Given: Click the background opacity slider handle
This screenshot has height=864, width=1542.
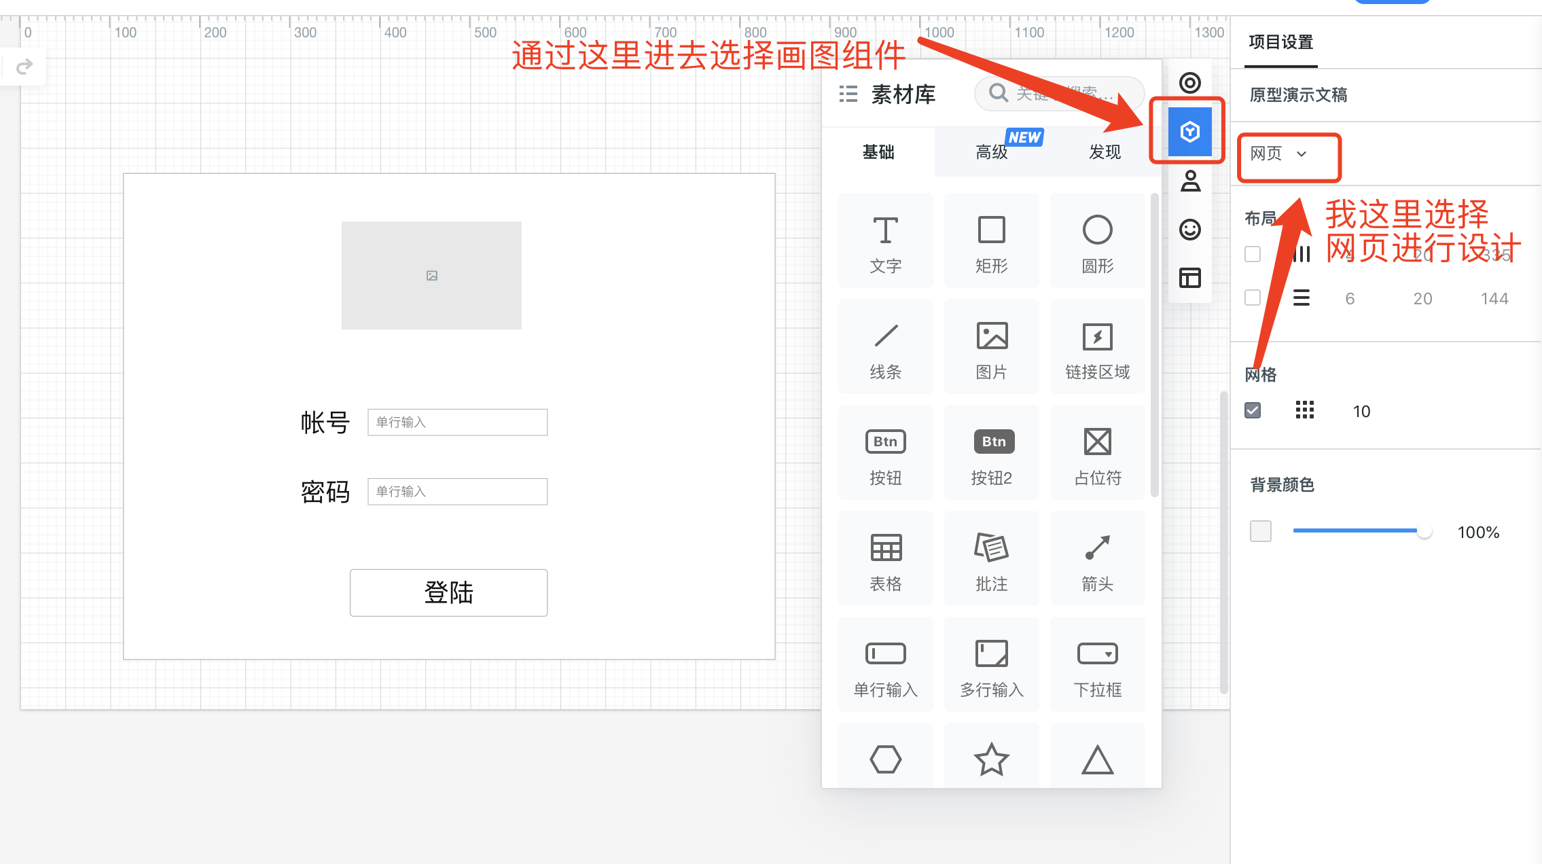Looking at the screenshot, I should [1424, 531].
